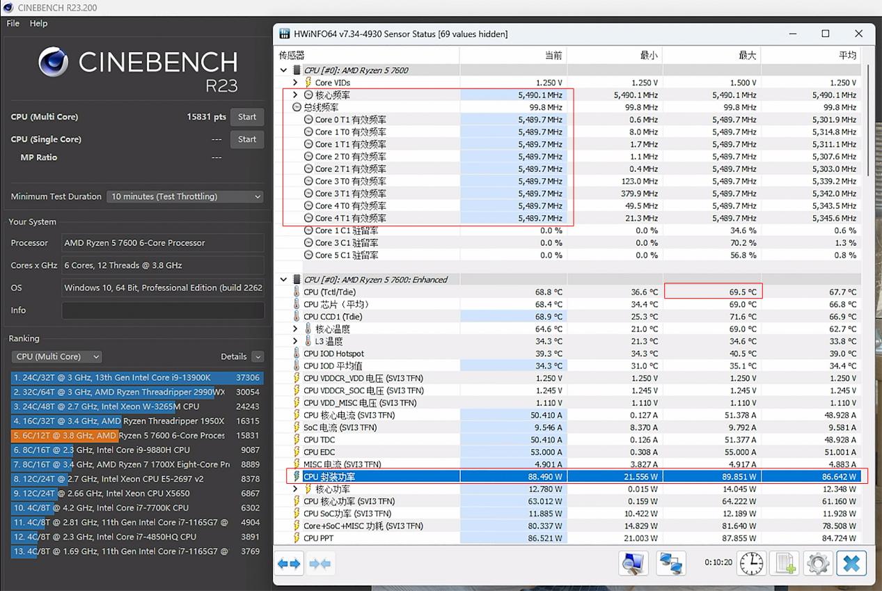Open HWiNFO sensor settings gear icon

point(817,563)
